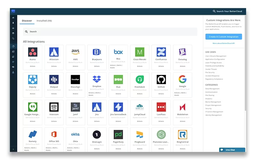The image size is (256, 160).
Task: Select the Analytics category
Action: 209,99
